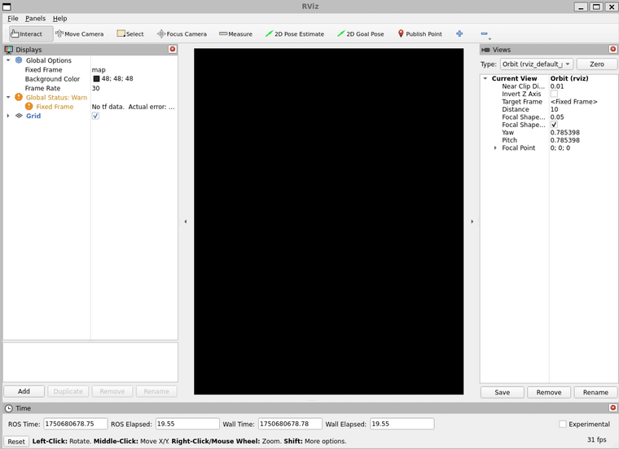Click the Near Clip Distance value 0.01
Viewport: 619px width, 449px height.
(557, 86)
